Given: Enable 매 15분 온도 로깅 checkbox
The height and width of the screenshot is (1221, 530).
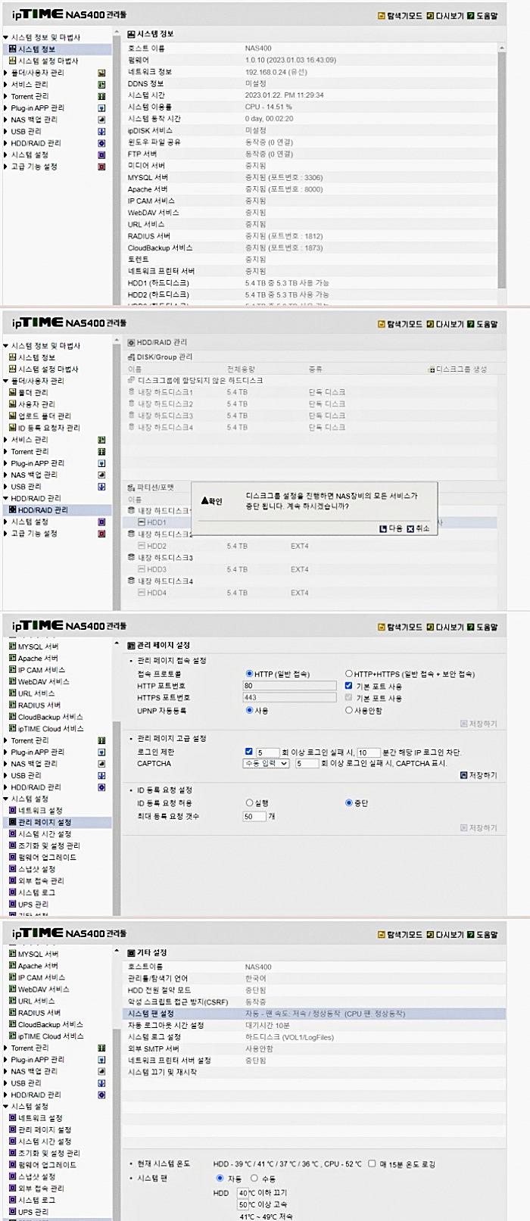Looking at the screenshot, I should (x=371, y=1164).
